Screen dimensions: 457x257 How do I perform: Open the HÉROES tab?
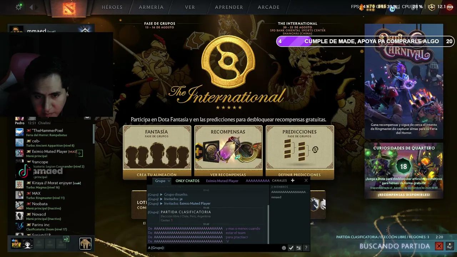112,7
